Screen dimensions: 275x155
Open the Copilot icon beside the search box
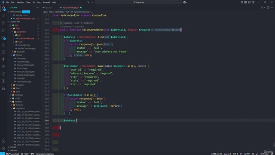click(184, 2)
